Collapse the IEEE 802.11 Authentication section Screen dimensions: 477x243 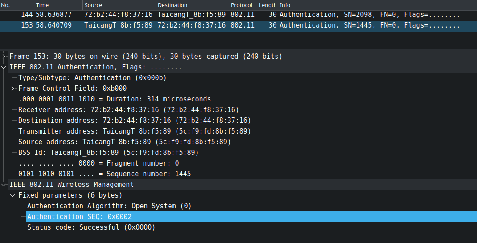[4, 67]
